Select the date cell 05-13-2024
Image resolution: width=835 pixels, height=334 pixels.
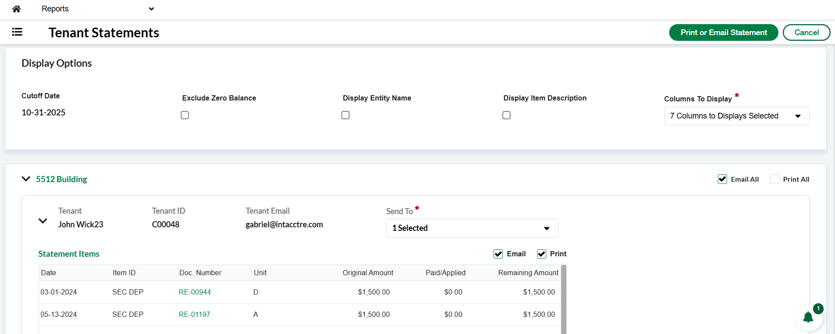point(59,315)
